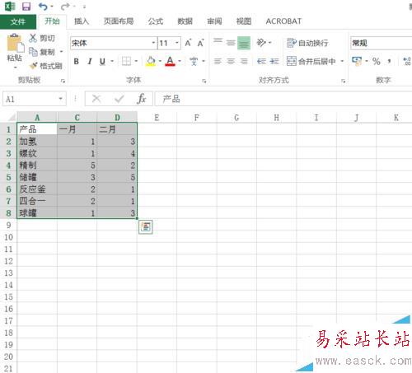Click the Undo arrow icon

[43, 7]
